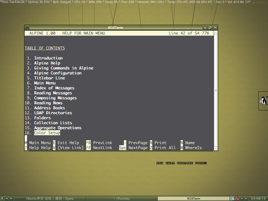This screenshot has height=201, width=268.
Task: Click the "M Main Menu" command
Action: tap(38, 143)
